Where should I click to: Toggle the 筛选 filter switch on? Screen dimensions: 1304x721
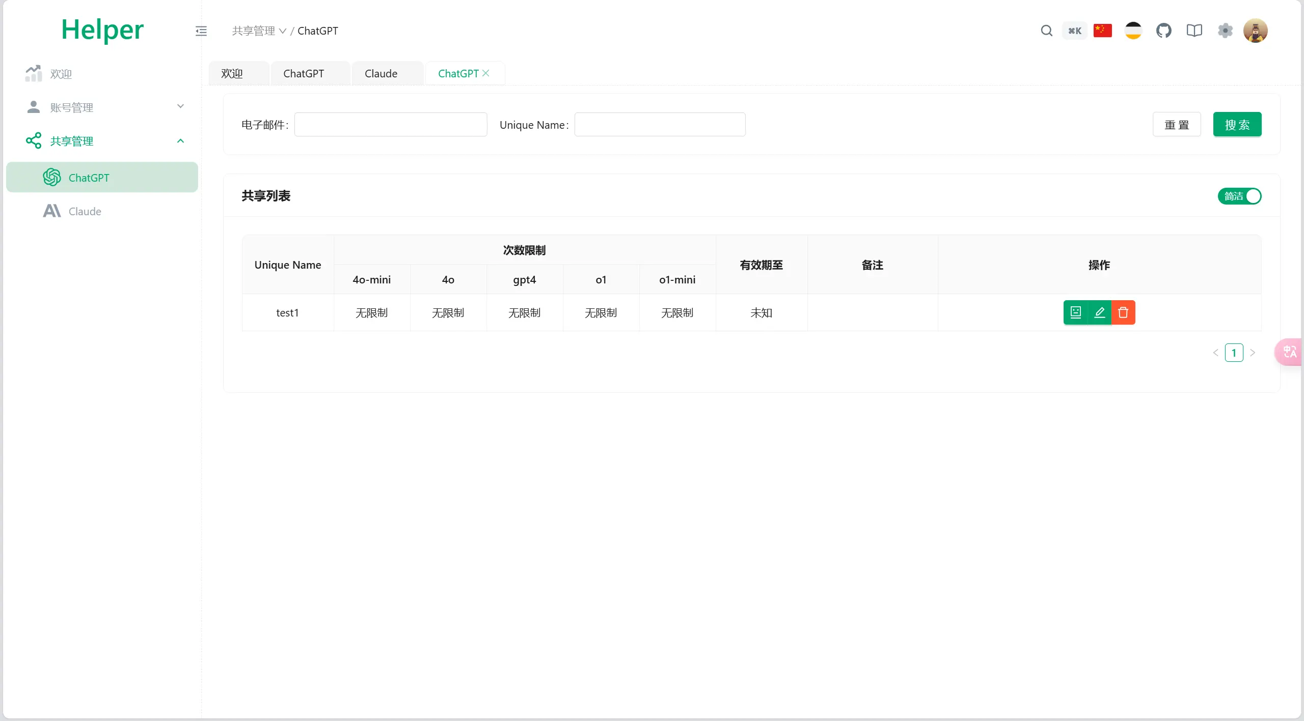(x=1241, y=195)
